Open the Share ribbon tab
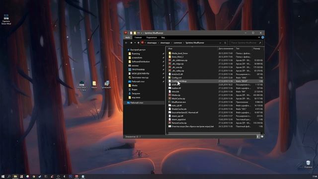Viewport: 318px width, 179px height. tap(152, 38)
